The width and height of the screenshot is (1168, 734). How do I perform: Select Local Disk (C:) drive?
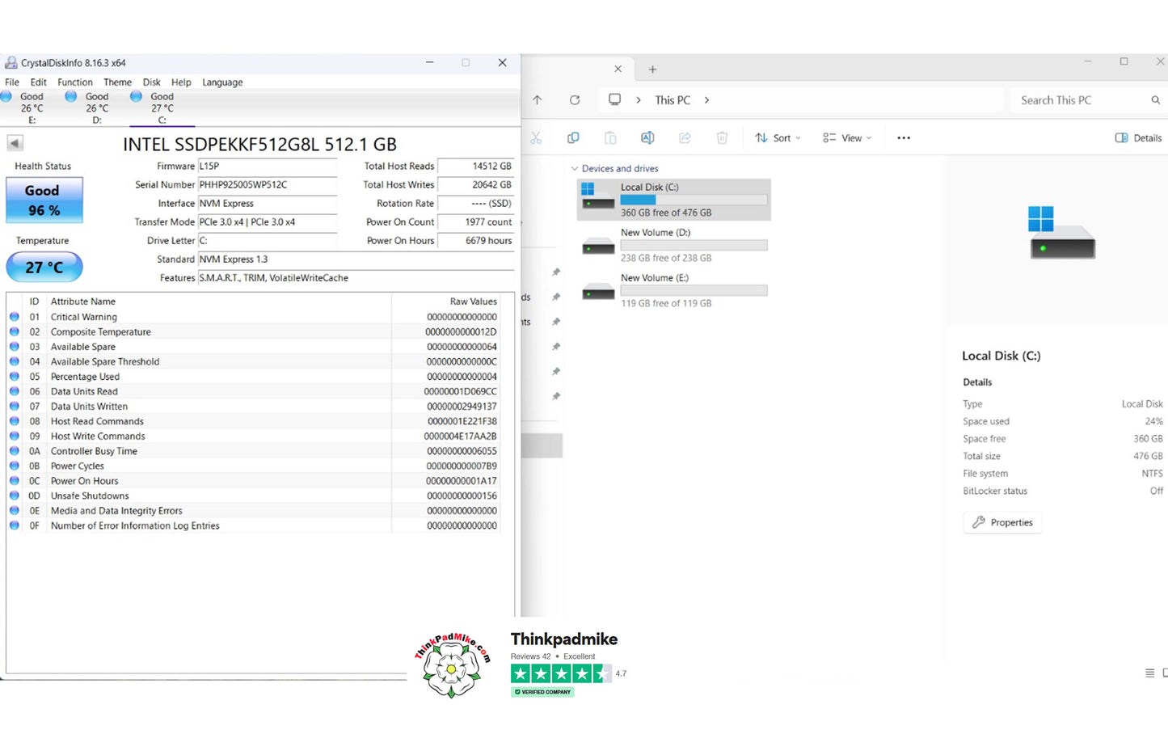pyautogui.click(x=674, y=200)
